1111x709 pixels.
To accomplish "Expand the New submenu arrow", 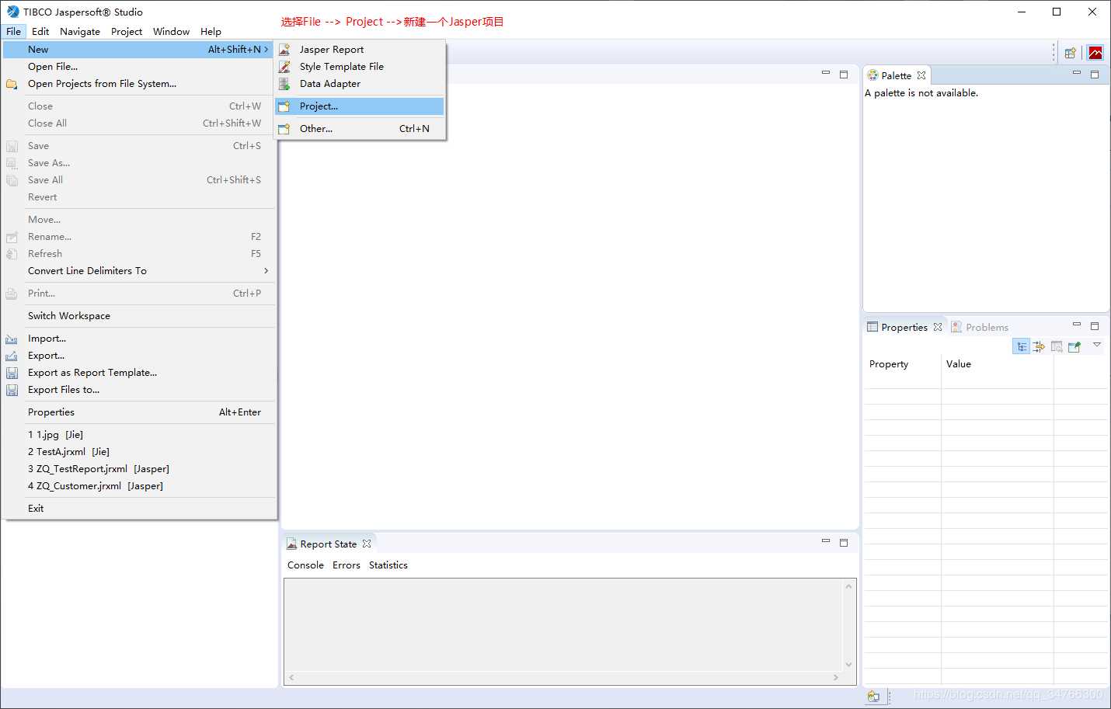I will 266,50.
